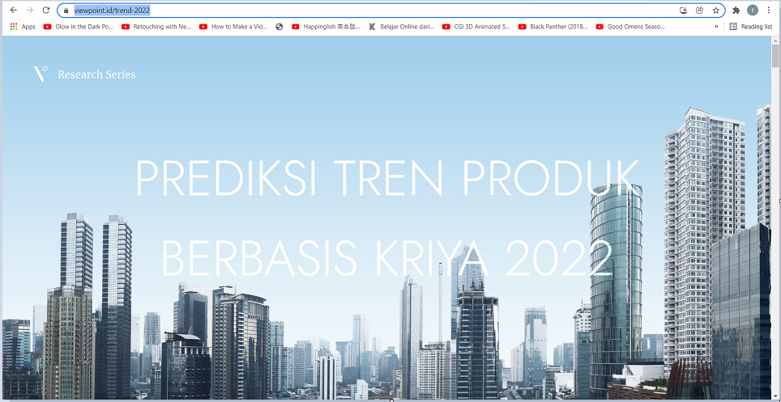The image size is (781, 402).
Task: View site information lock icon
Action: tap(66, 10)
